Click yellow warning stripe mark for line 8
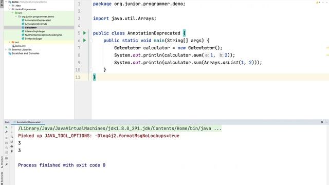Screen dimensions: 329x185 [x=327, y=55]
